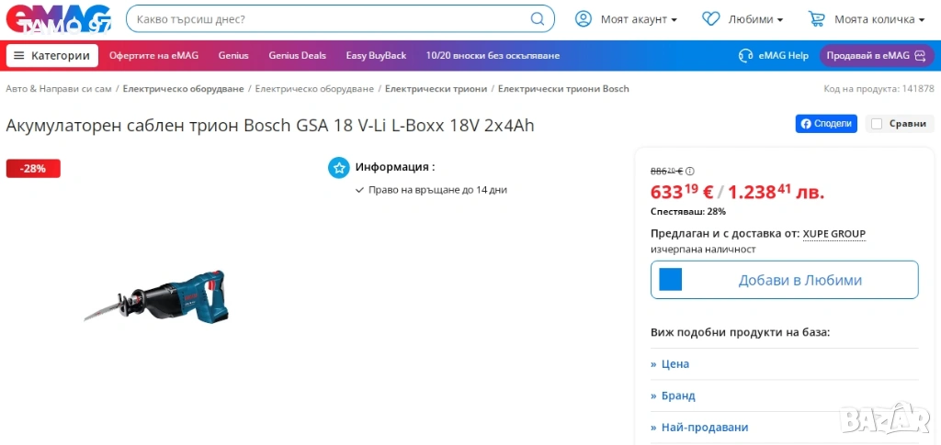The image size is (941, 445).
Task: Click the search magnifier icon
Action: pos(538,18)
